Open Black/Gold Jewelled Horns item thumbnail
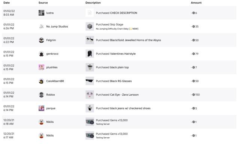Viewport: 240px width, 144px height. (90, 40)
